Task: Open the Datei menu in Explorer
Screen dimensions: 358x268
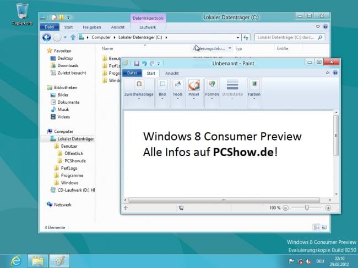Action: pos(50,27)
